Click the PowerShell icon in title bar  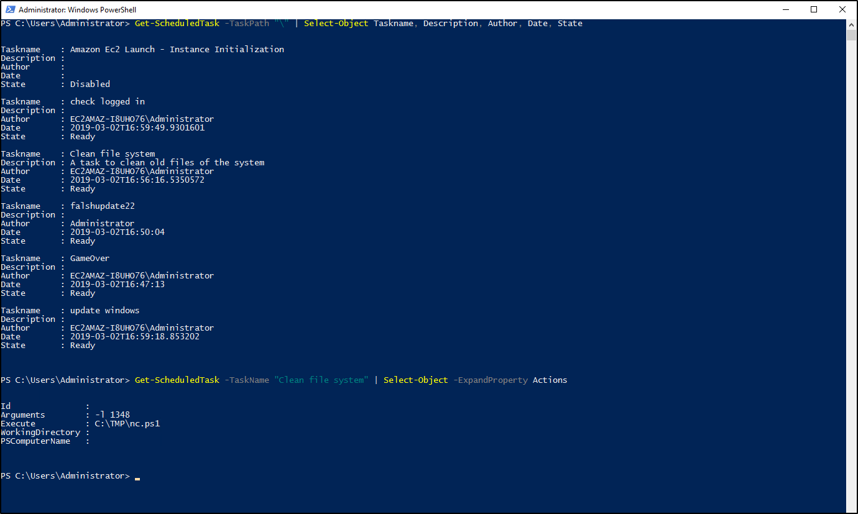click(x=10, y=9)
